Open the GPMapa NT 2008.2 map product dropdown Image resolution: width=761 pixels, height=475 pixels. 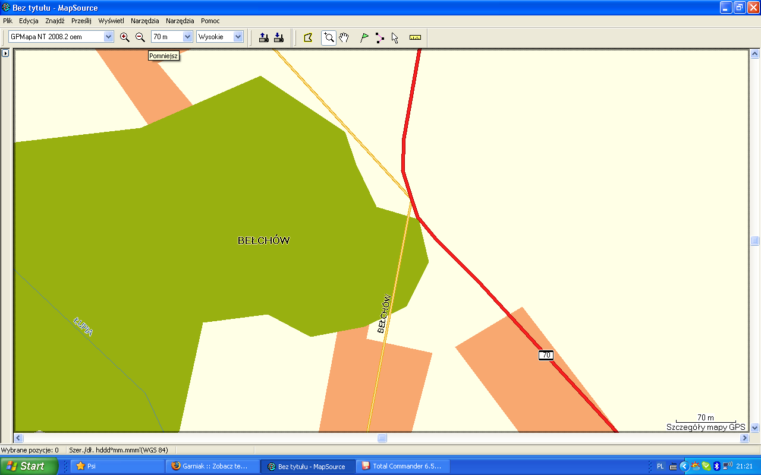point(108,37)
